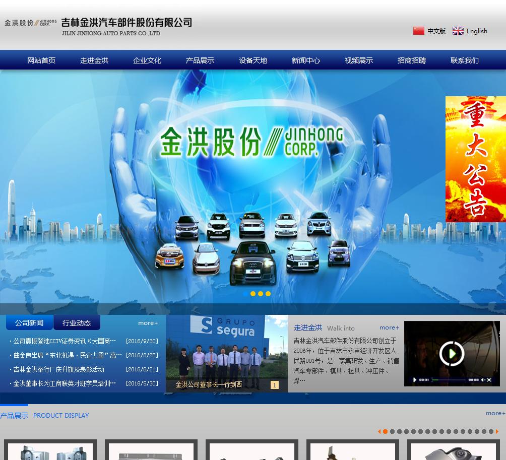Image resolution: width=506 pixels, height=460 pixels.
Task: Open the third product thumbnail
Action: (x=252, y=450)
